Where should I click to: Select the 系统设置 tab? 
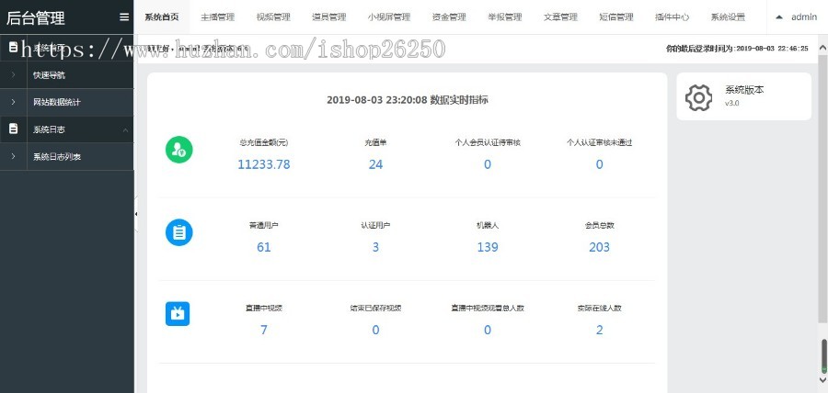click(x=728, y=17)
